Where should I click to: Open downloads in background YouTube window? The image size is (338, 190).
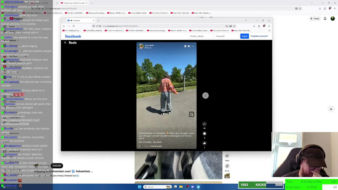pyautogui.click(x=320, y=8)
